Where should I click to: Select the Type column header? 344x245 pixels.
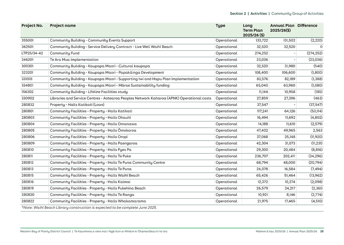click(220, 25)
